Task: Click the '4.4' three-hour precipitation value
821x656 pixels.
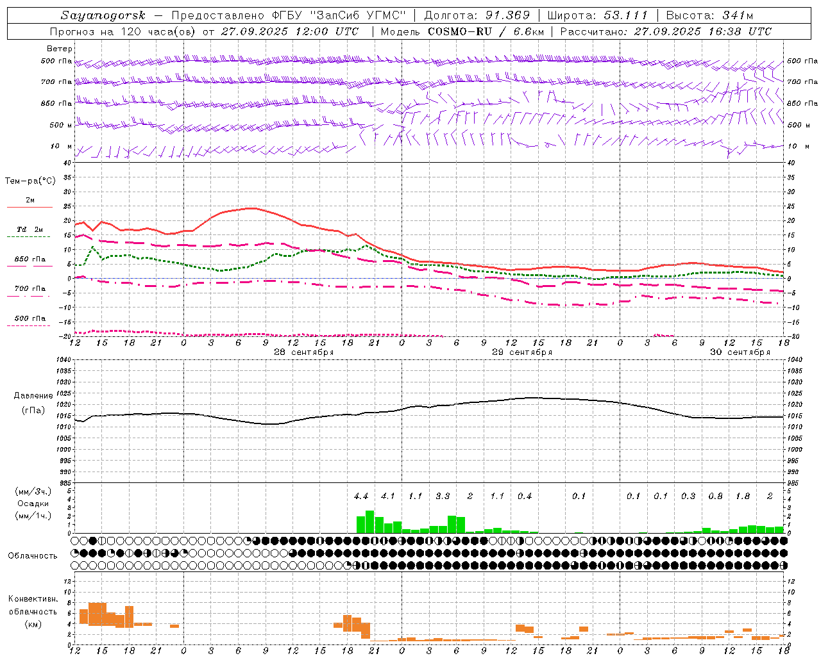Action: (361, 496)
